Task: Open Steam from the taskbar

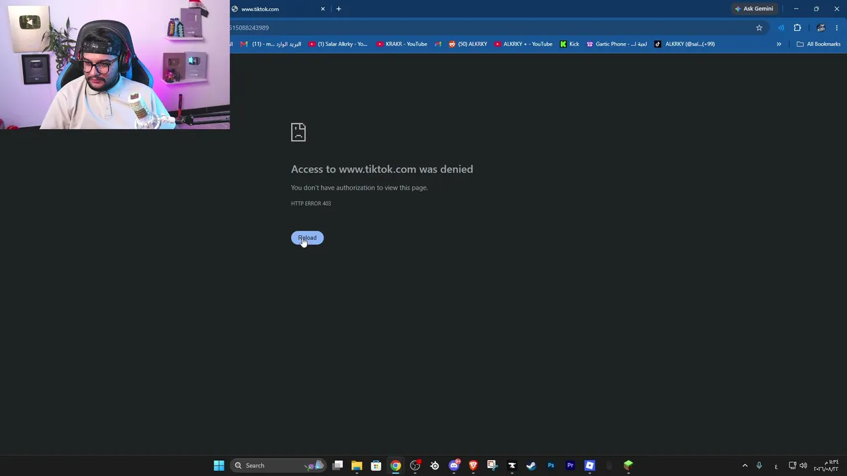Action: pos(531,465)
